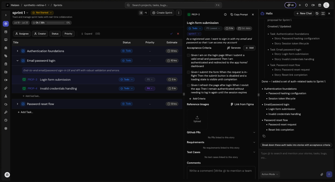Viewport: 335px width, 182px height.
Task: Open the flask icon in the sidebar
Action: click(6, 96)
